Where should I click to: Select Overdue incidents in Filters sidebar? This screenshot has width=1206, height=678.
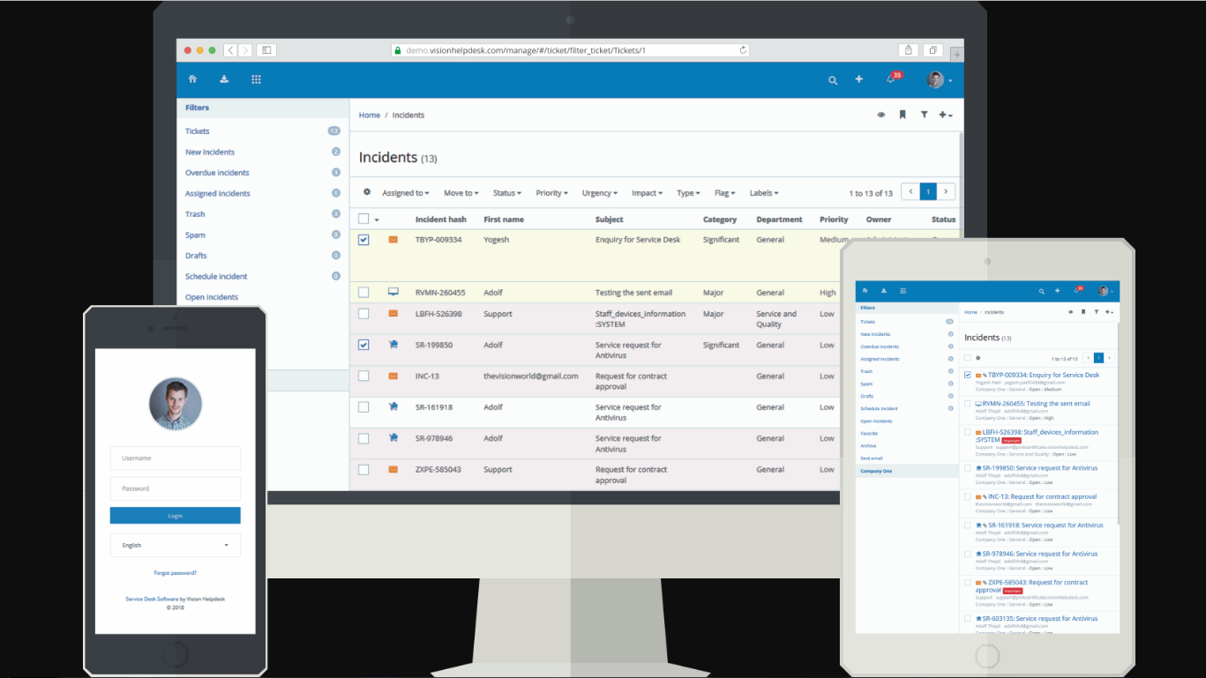(x=217, y=173)
